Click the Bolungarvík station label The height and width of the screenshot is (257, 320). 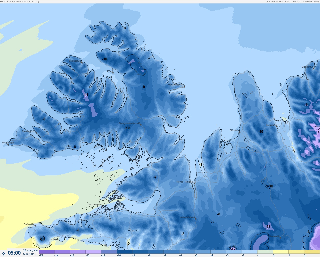75,61
